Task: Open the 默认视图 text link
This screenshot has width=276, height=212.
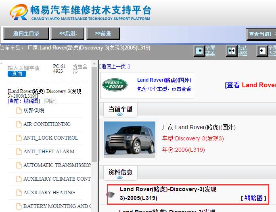Action: click(243, 51)
